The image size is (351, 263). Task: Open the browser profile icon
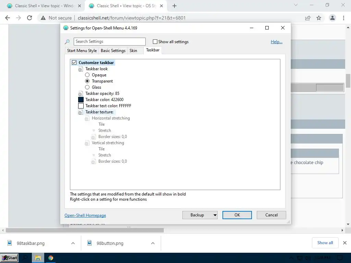pyautogui.click(x=332, y=18)
